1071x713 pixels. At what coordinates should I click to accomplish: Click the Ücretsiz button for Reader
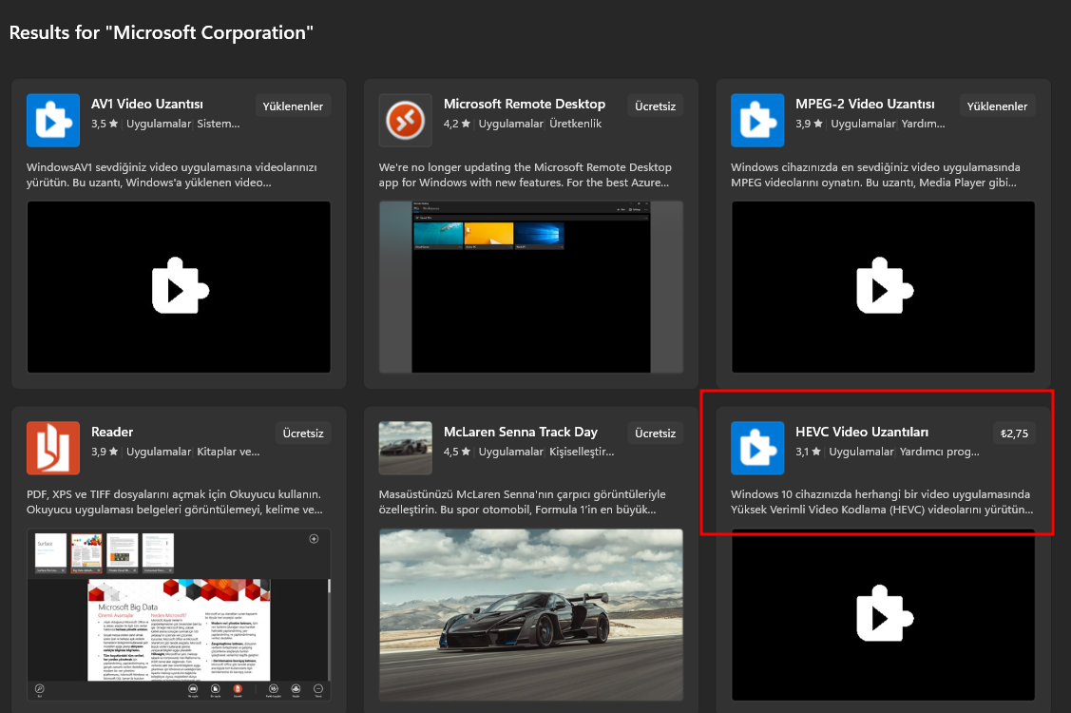[303, 434]
